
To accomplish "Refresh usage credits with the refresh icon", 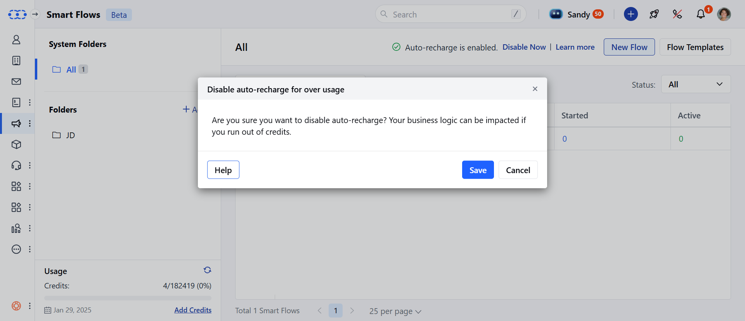I will click(x=207, y=270).
